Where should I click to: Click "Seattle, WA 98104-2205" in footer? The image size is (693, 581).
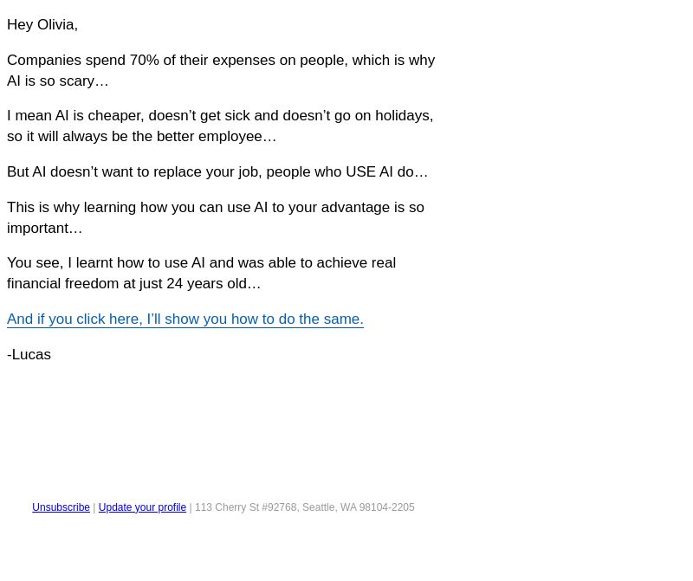[x=359, y=507]
